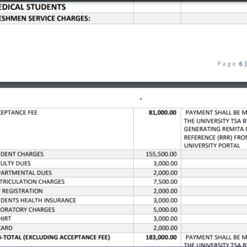Select the 155,500.00 amount cell
Screen dimensions: 247x247
(x=161, y=154)
